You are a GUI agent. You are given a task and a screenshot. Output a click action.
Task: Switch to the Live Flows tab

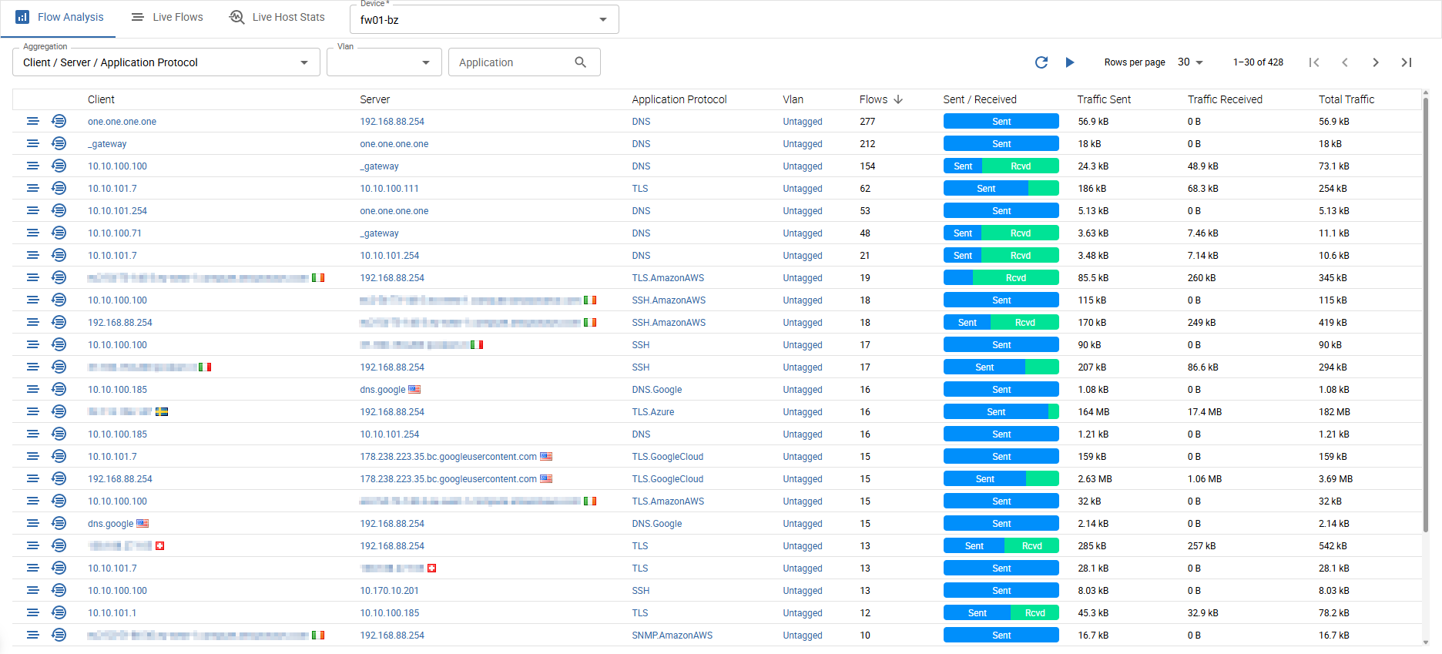click(166, 17)
